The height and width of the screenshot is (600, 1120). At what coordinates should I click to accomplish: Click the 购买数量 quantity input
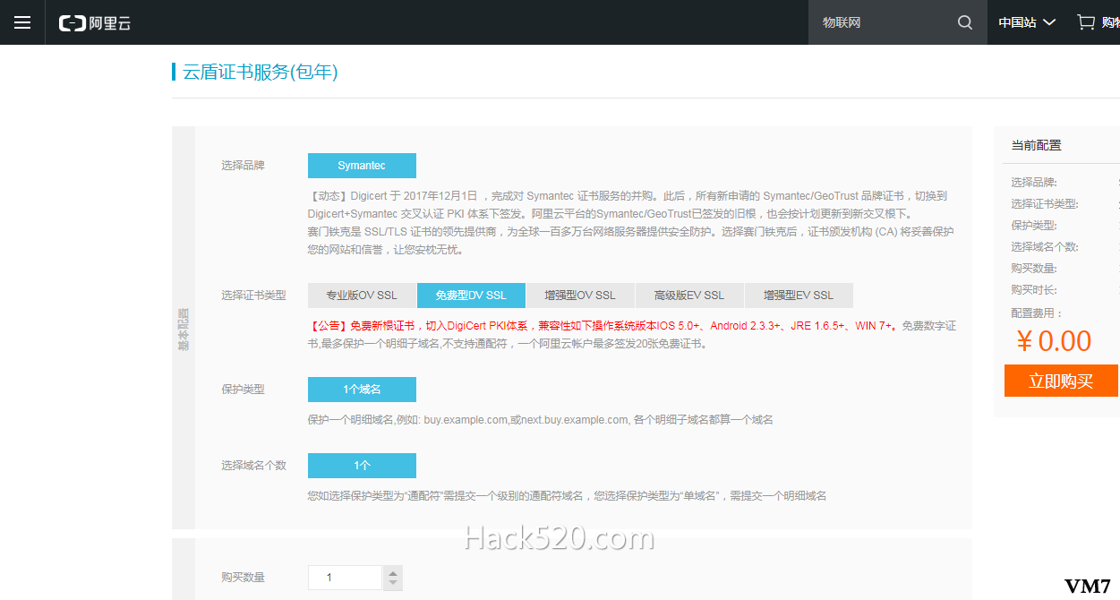point(345,578)
